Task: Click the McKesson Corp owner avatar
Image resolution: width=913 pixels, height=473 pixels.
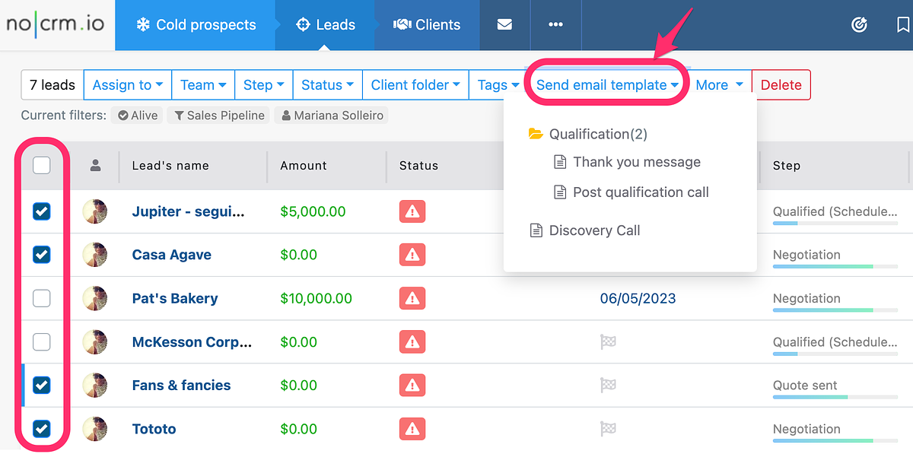Action: click(x=95, y=342)
